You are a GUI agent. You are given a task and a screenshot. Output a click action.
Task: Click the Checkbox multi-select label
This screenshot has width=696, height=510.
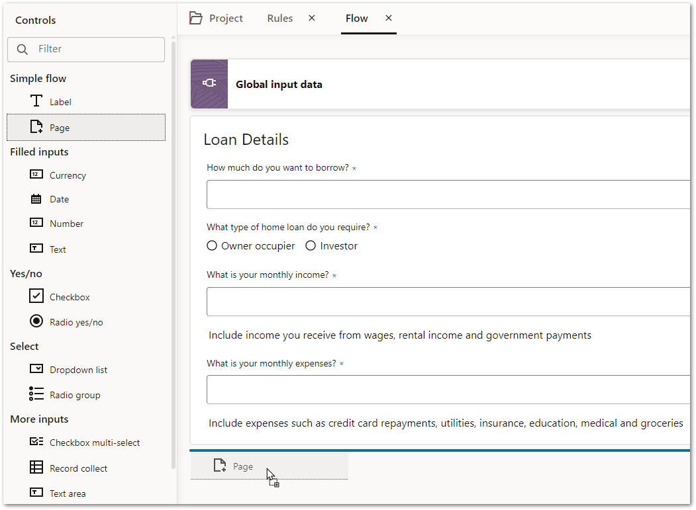point(95,443)
